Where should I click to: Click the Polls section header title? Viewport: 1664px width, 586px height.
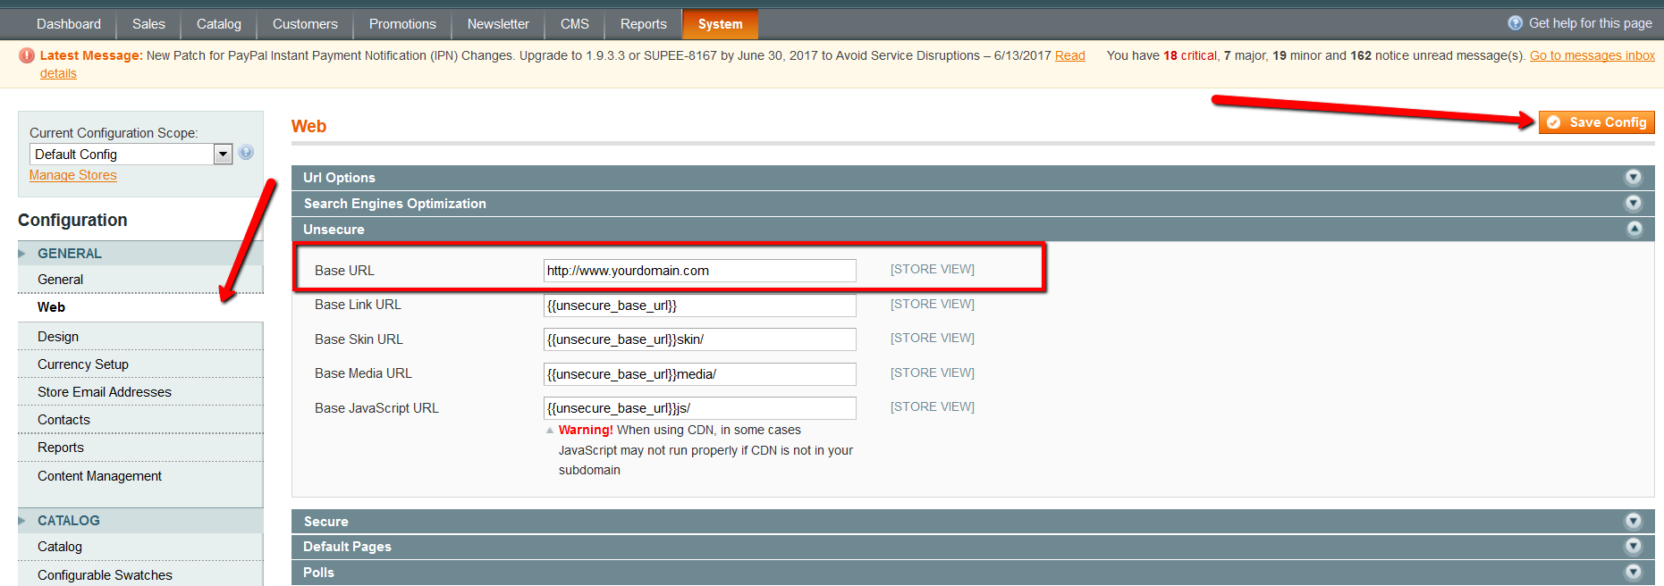pos(318,573)
